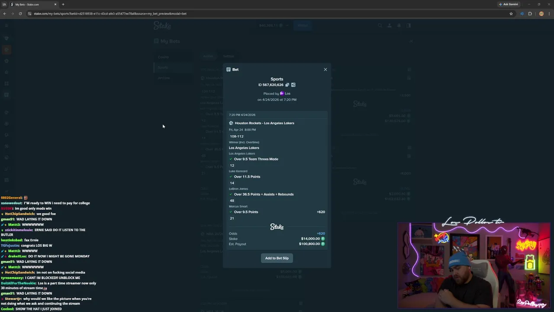Click the share bet icon beside ID
The width and height of the screenshot is (554, 312).
pyautogui.click(x=293, y=85)
